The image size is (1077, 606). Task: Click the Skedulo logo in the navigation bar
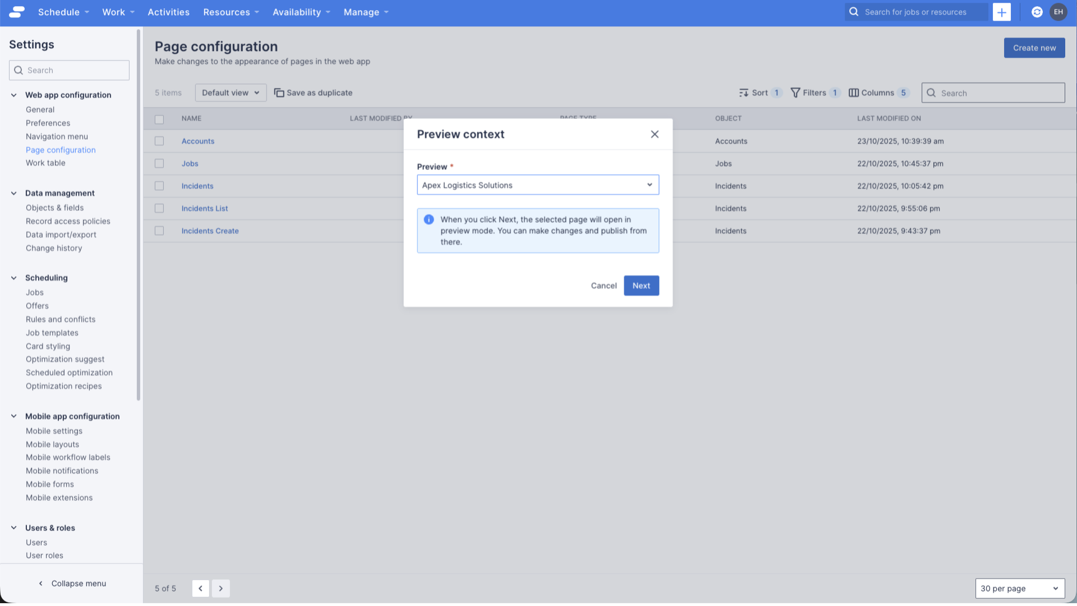(16, 12)
